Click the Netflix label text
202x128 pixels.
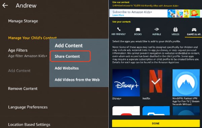tap(146, 98)
